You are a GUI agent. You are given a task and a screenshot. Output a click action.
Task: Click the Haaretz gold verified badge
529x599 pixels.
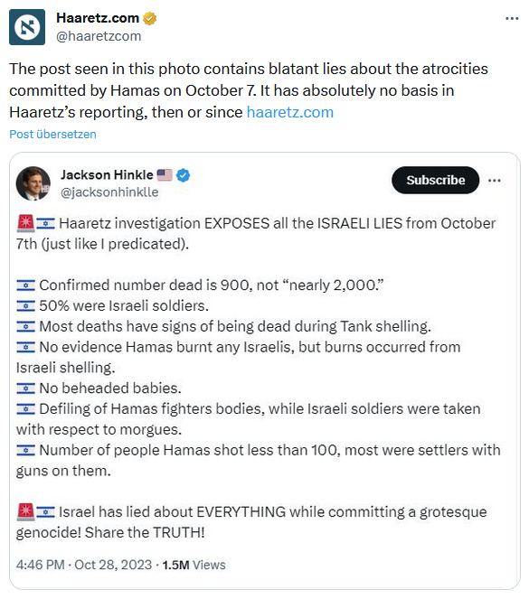[x=149, y=18]
